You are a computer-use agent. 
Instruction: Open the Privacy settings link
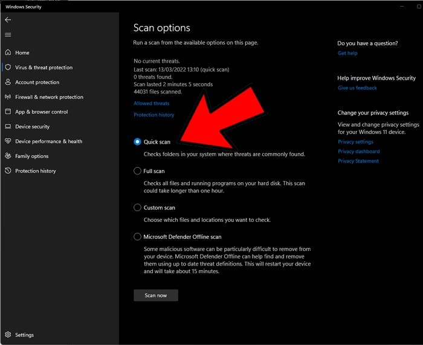click(x=355, y=142)
